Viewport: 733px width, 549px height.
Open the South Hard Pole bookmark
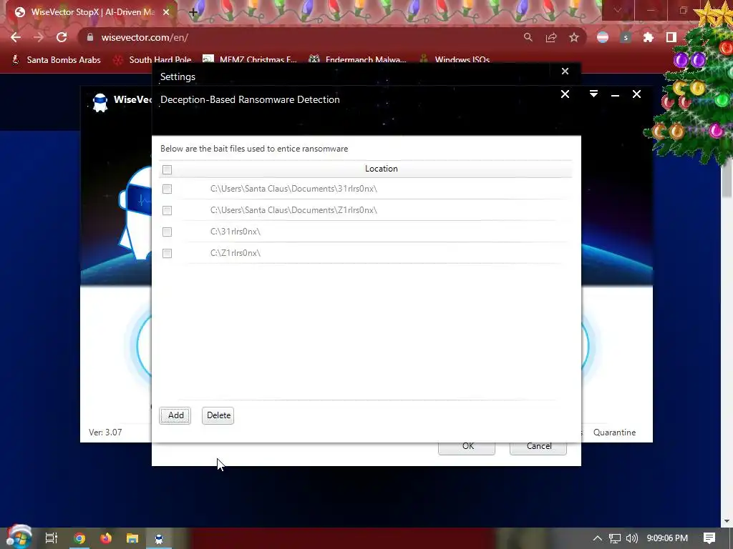(x=152, y=59)
